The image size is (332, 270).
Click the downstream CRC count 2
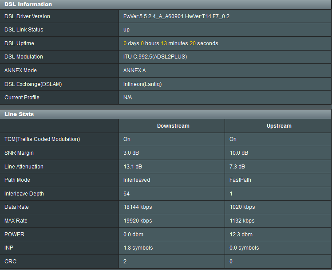[125, 262]
